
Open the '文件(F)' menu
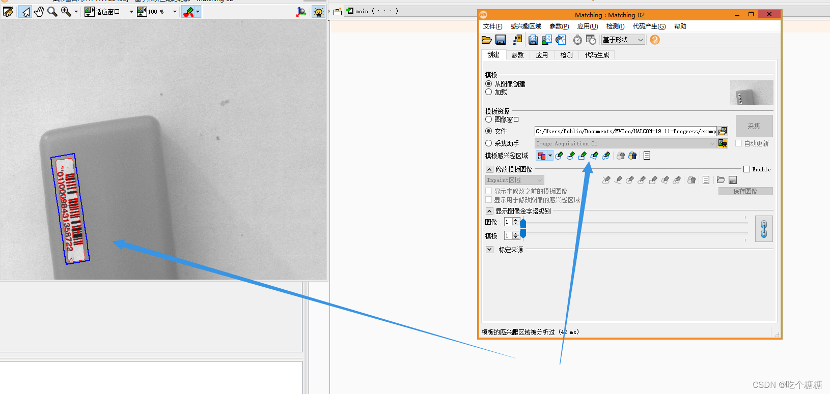point(493,26)
